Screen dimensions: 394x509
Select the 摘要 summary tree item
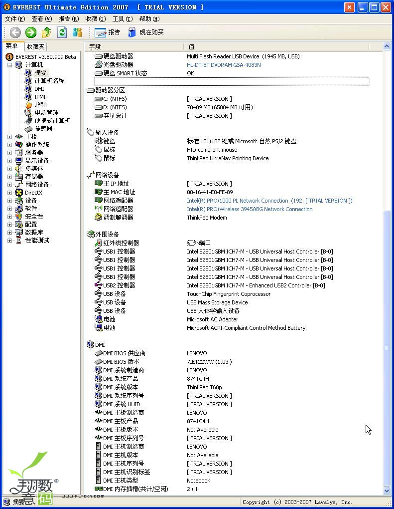tap(40, 73)
